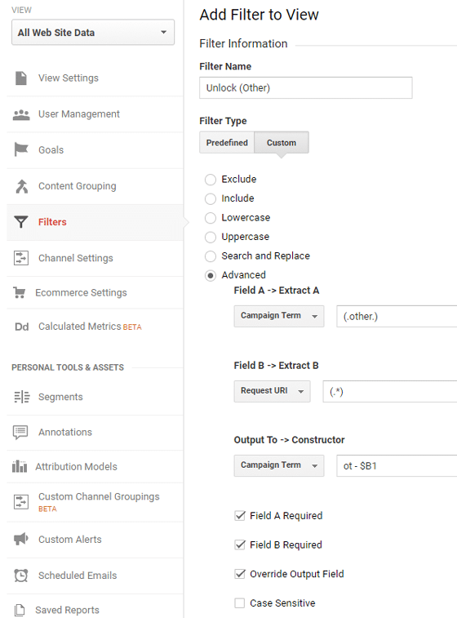Click the Filters funnel icon
The image size is (457, 618).
coord(21,222)
